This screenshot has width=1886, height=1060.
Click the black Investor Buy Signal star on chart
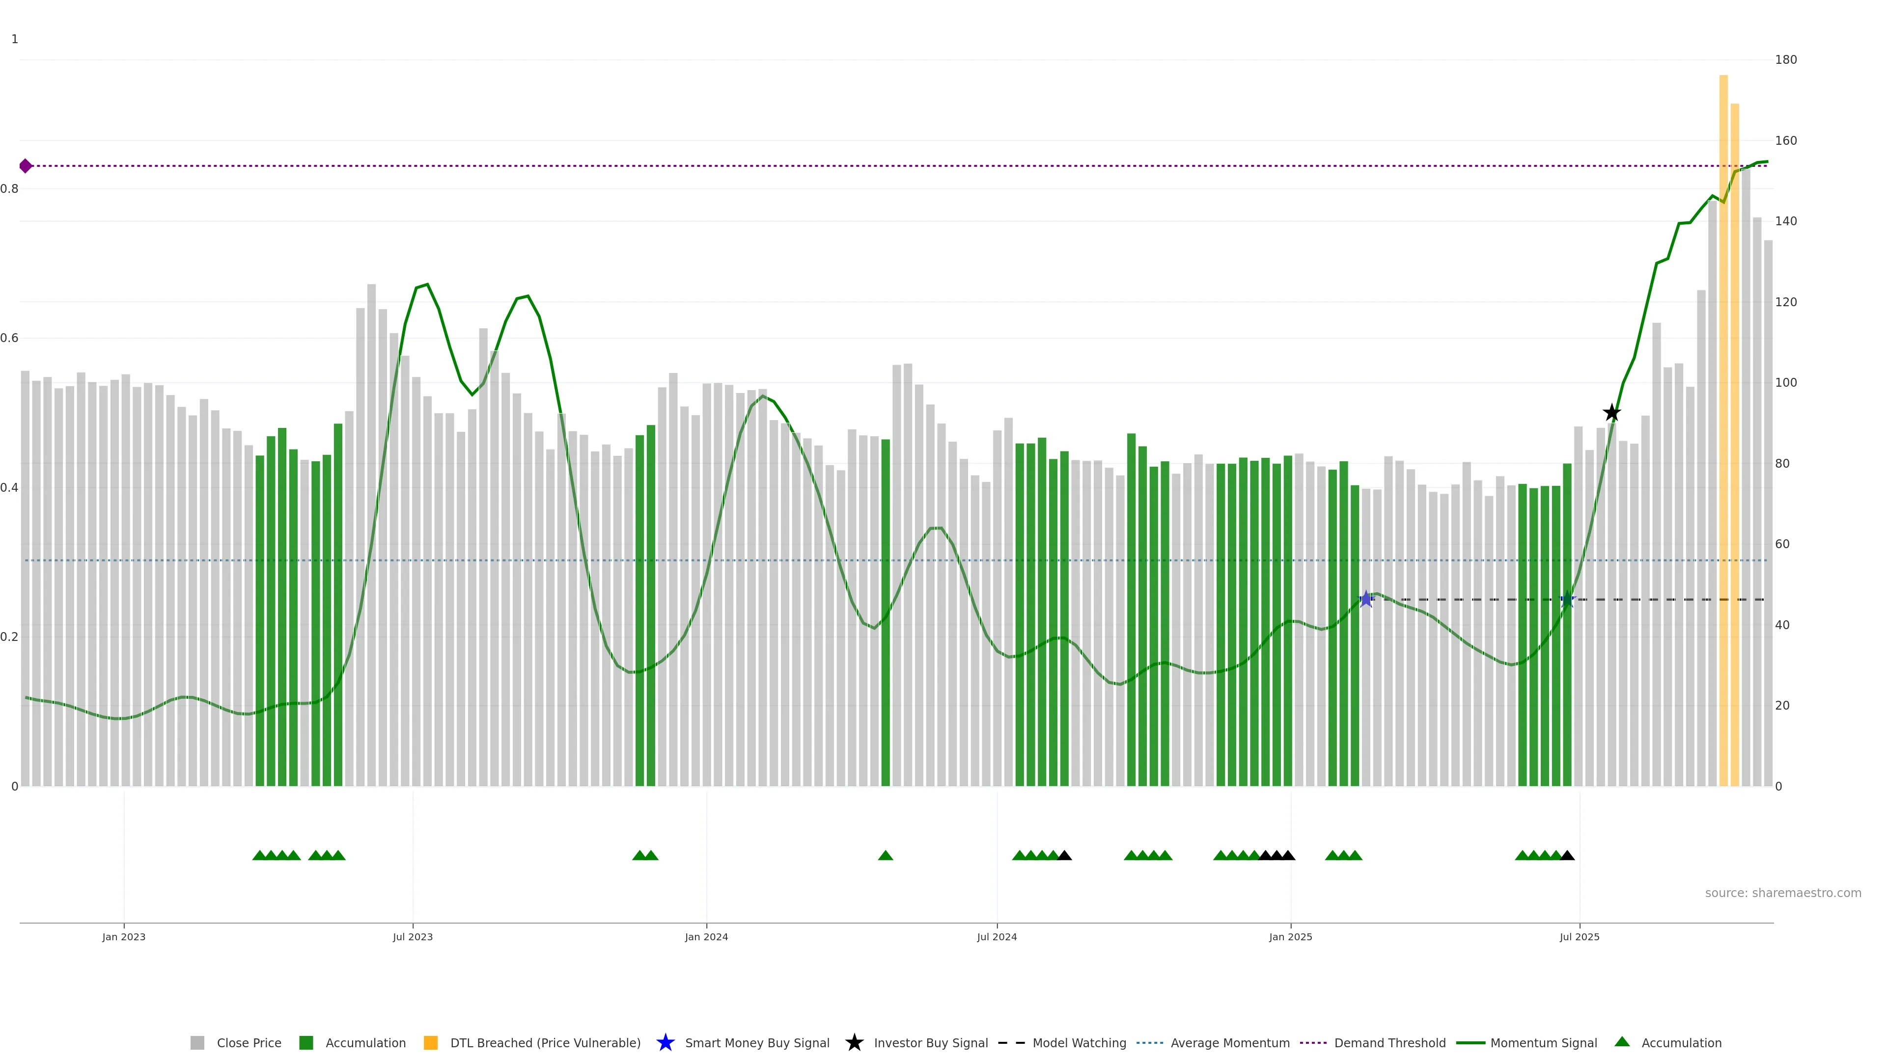pos(1611,413)
